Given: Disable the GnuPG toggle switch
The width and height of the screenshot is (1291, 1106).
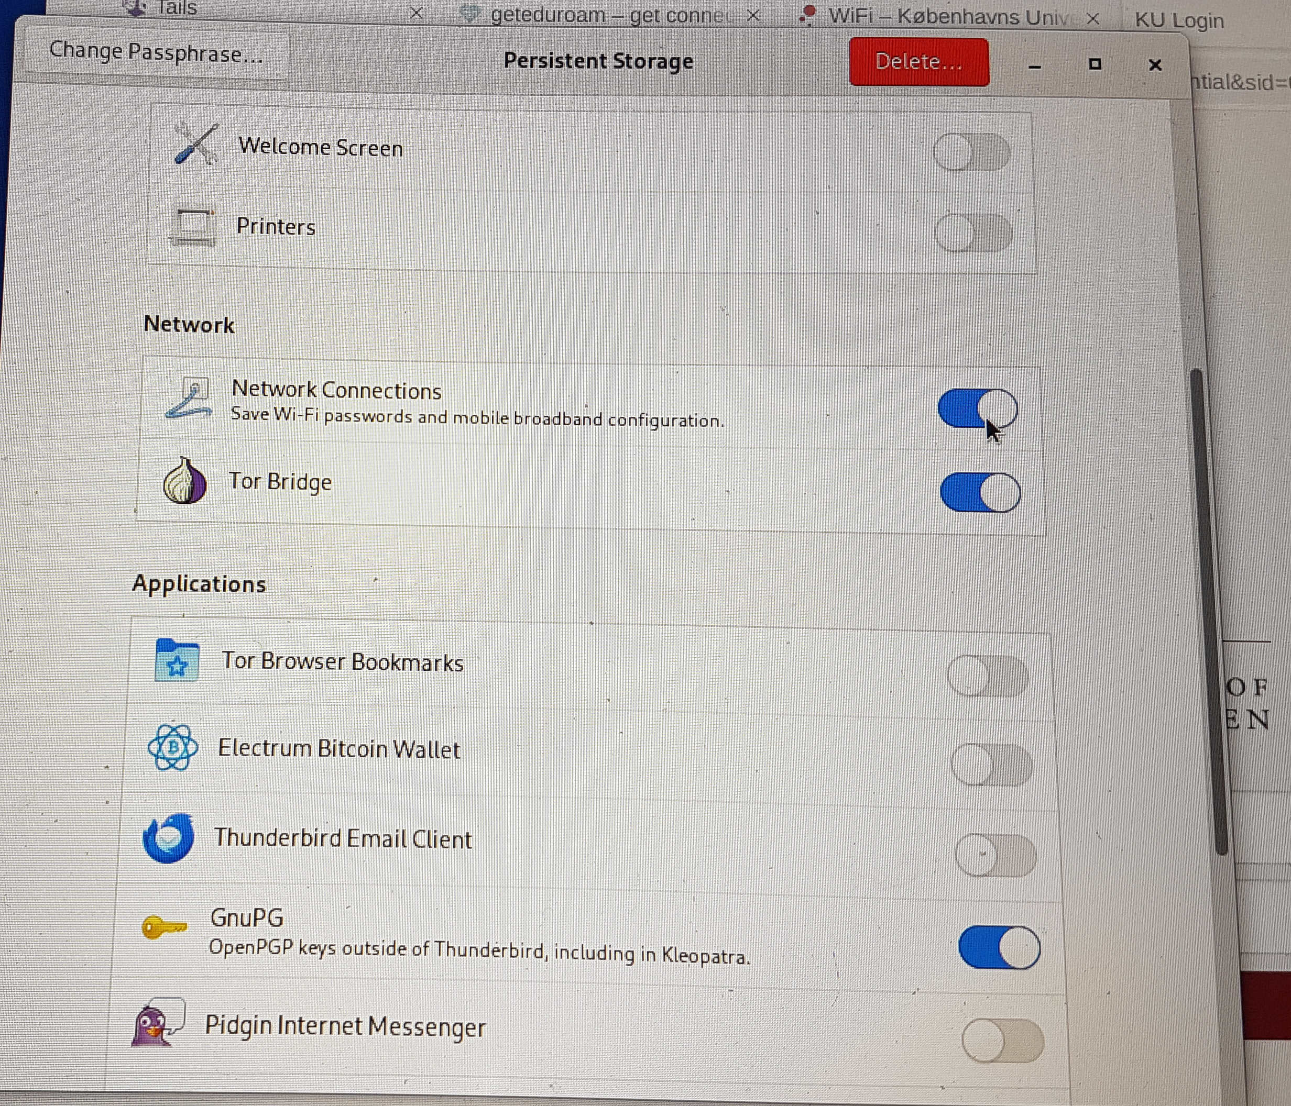Looking at the screenshot, I should [999, 947].
